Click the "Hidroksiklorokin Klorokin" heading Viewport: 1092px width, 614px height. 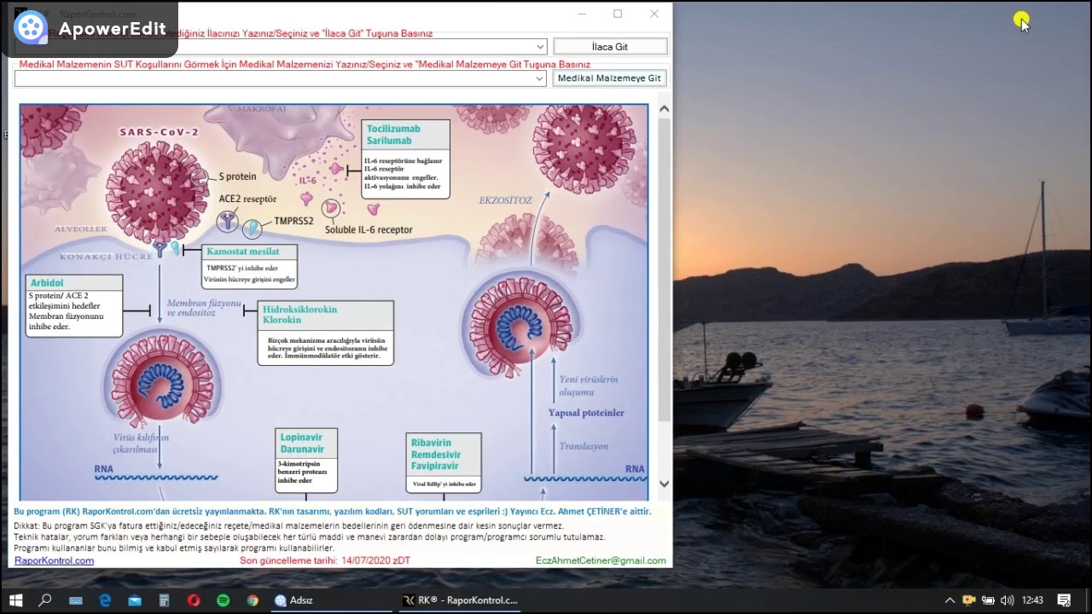[299, 315]
